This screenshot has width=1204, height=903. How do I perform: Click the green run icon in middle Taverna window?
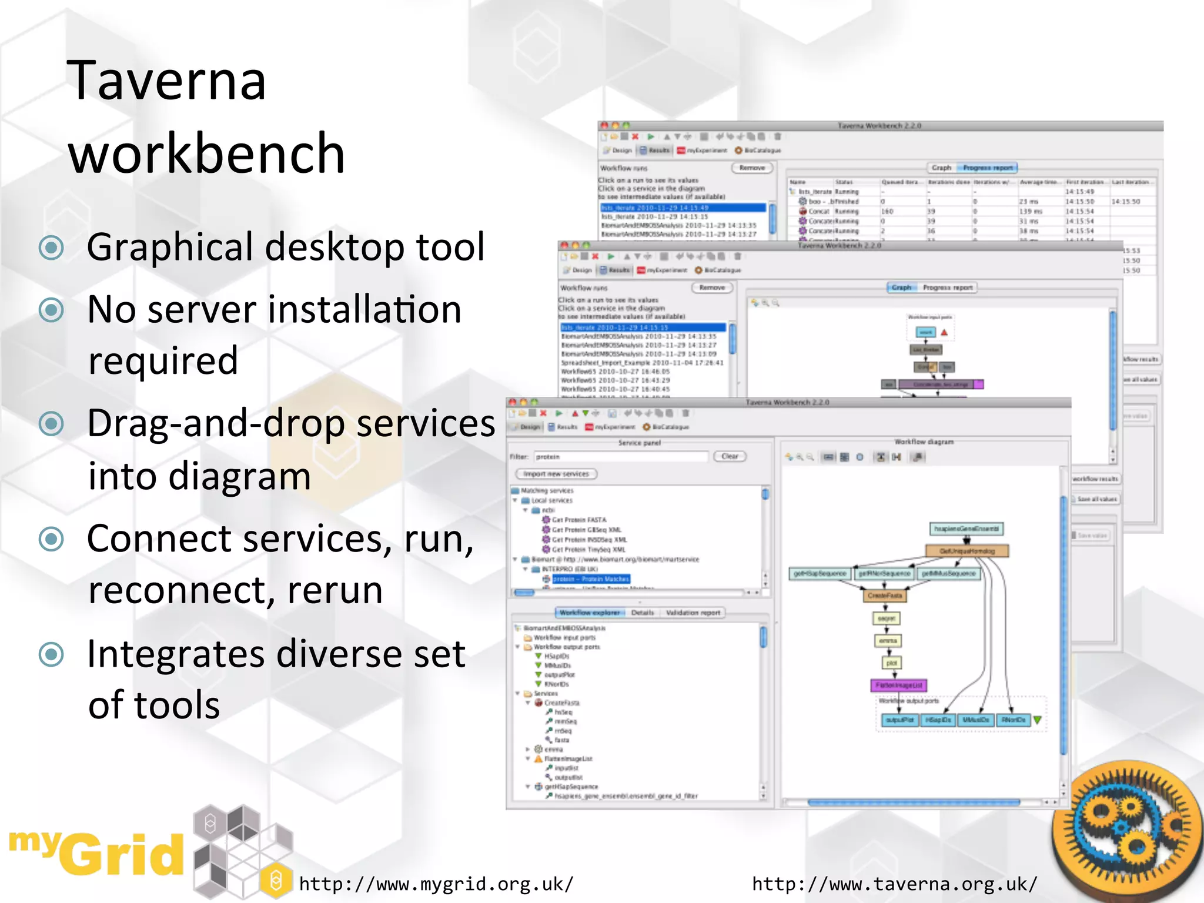pyautogui.click(x=611, y=256)
